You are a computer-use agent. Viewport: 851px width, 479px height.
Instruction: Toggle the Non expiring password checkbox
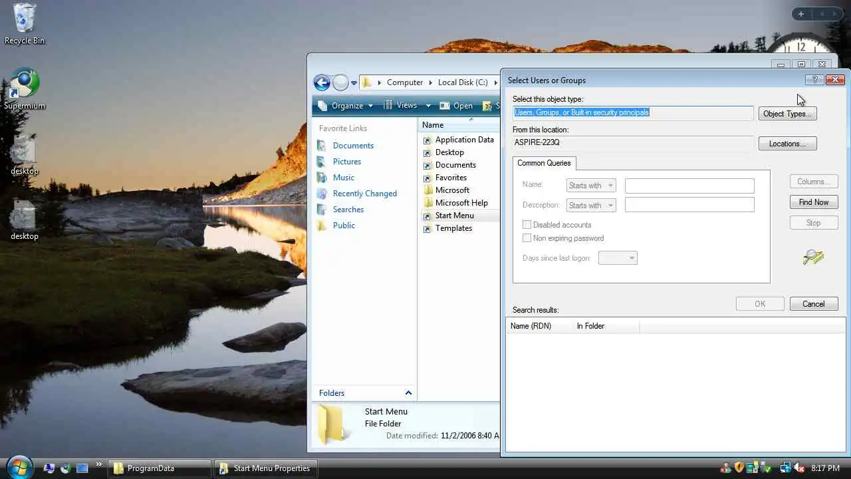pyautogui.click(x=527, y=238)
